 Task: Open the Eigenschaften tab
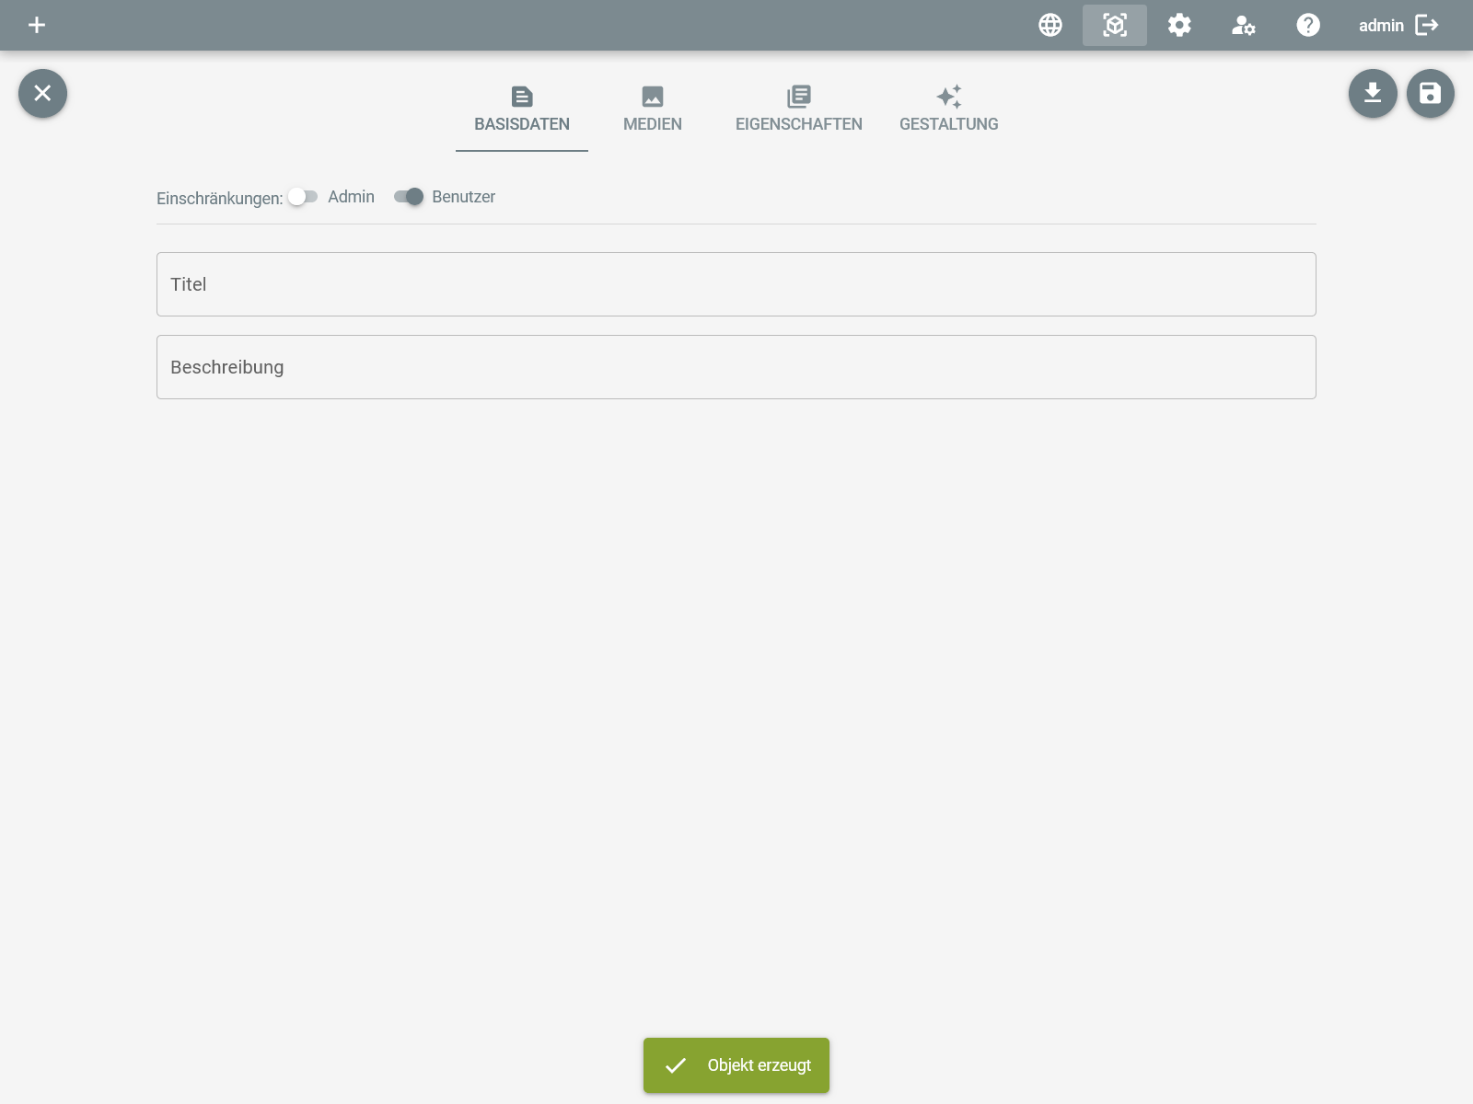[799, 110]
